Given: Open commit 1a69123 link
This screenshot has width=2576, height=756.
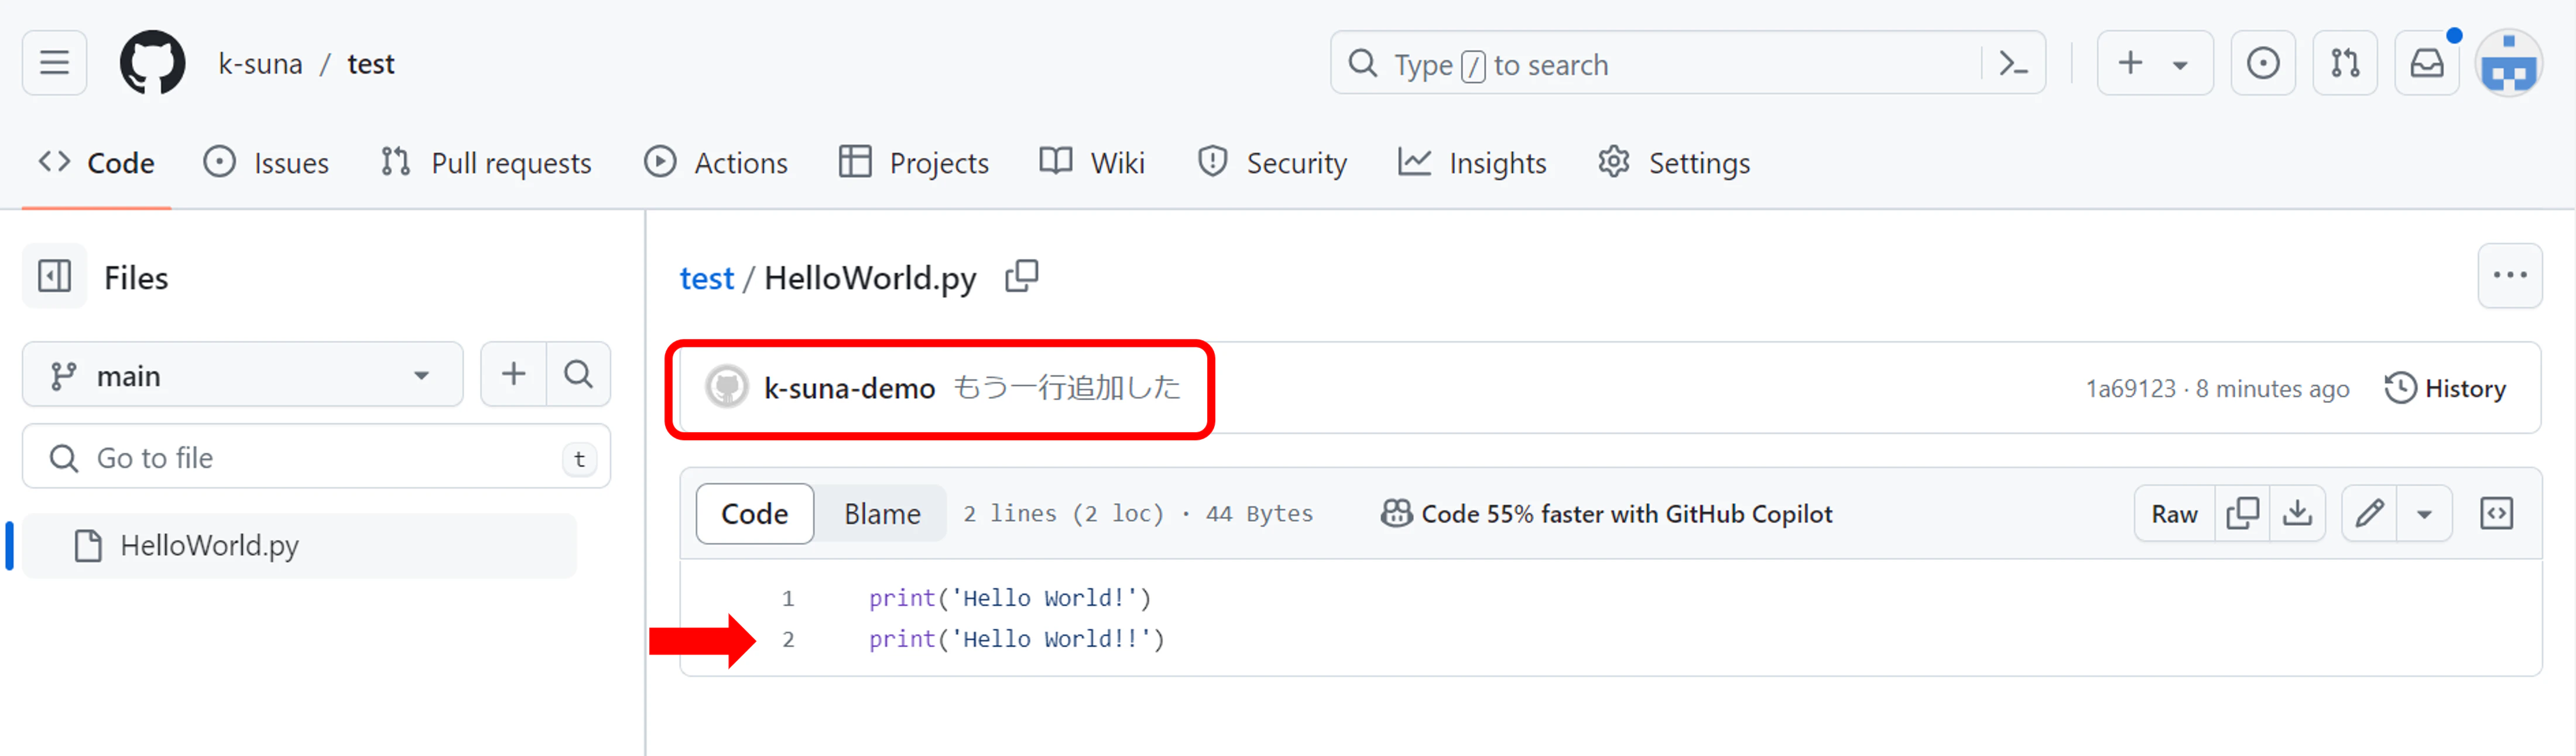Looking at the screenshot, I should click(2130, 389).
